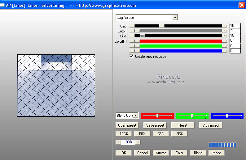Click the Reset button
This screenshot has height=160, width=246.
(183, 125)
